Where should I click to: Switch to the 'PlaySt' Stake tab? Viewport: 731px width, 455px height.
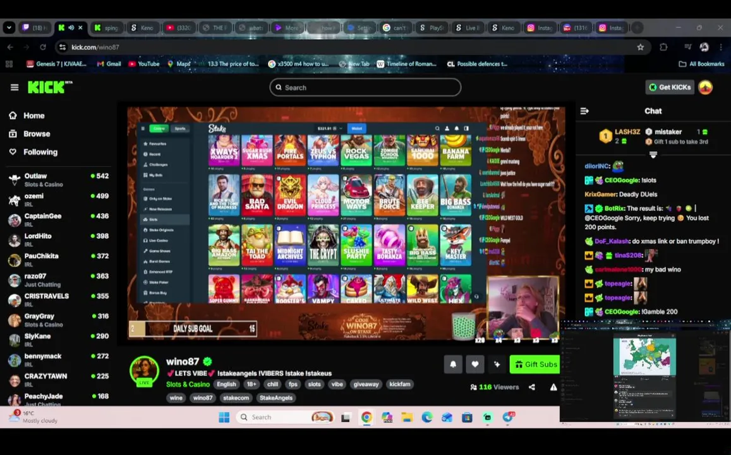point(432,28)
